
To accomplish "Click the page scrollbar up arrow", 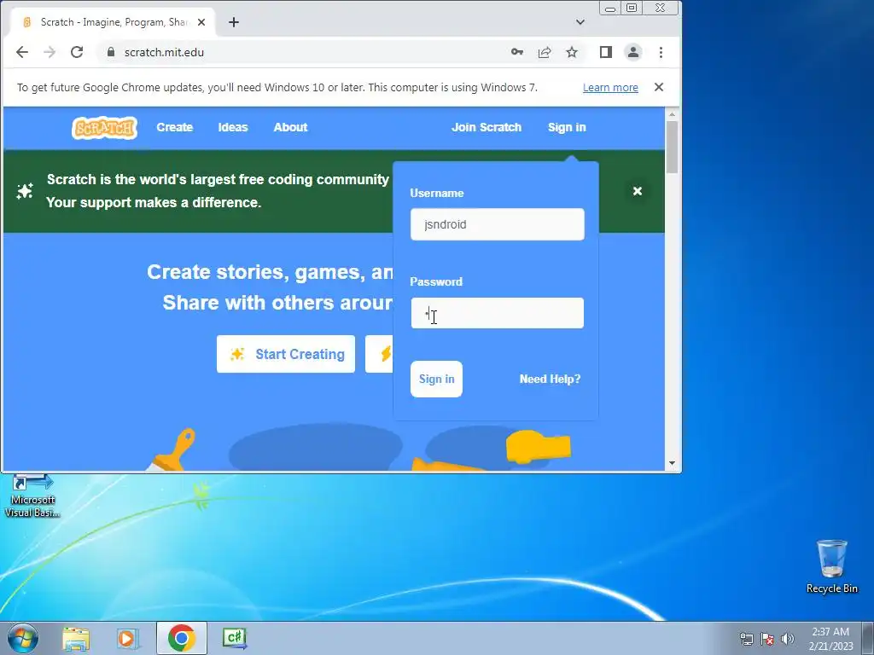I will [672, 113].
